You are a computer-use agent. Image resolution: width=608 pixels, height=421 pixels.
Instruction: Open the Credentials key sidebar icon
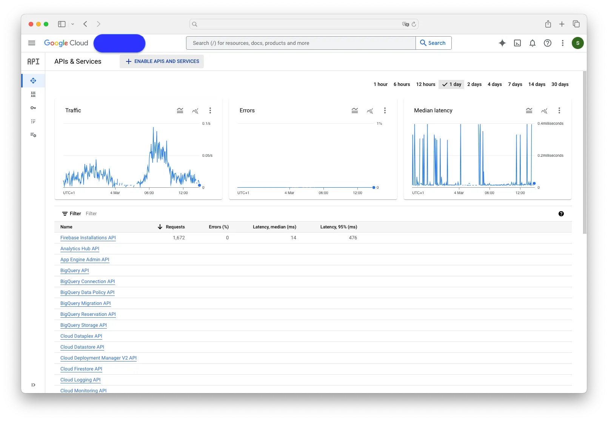click(33, 108)
